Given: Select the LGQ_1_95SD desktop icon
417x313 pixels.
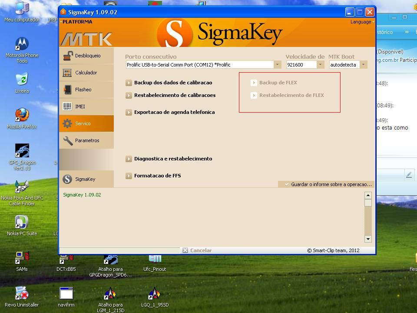Looking at the screenshot, I should point(155,297).
